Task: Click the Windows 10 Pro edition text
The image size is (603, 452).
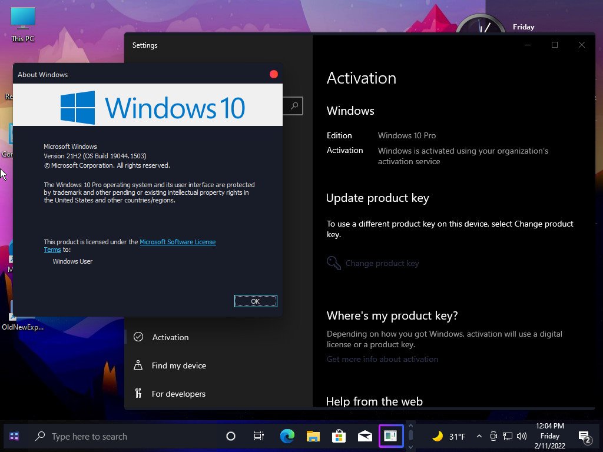Action: click(x=407, y=135)
